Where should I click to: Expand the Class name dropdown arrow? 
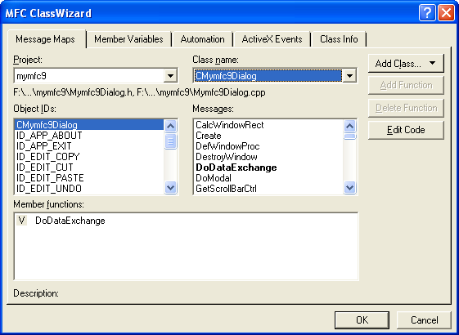point(349,76)
